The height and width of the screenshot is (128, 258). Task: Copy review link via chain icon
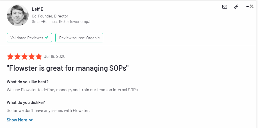click(236, 7)
